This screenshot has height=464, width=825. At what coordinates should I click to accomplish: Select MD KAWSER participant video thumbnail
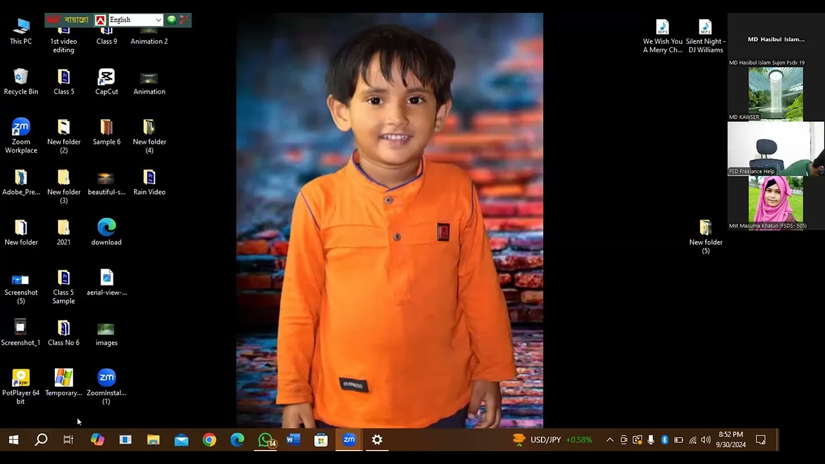click(775, 94)
